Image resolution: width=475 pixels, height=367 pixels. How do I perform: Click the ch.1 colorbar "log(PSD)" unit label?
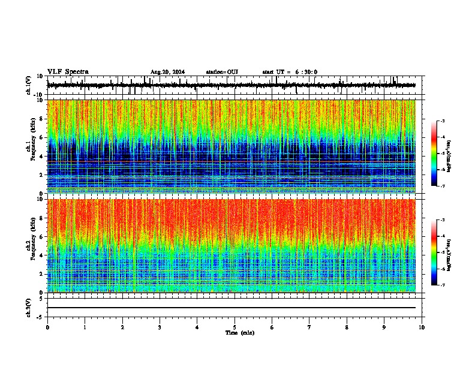(x=449, y=156)
